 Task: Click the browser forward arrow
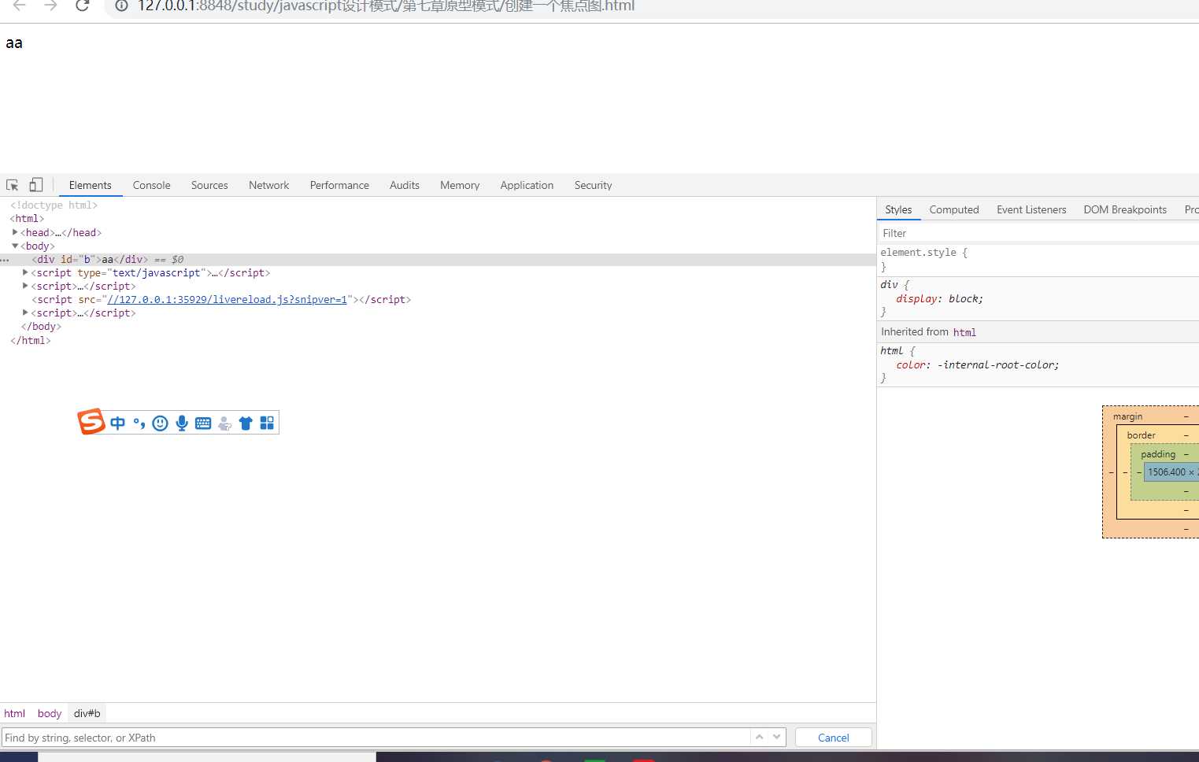(x=50, y=6)
